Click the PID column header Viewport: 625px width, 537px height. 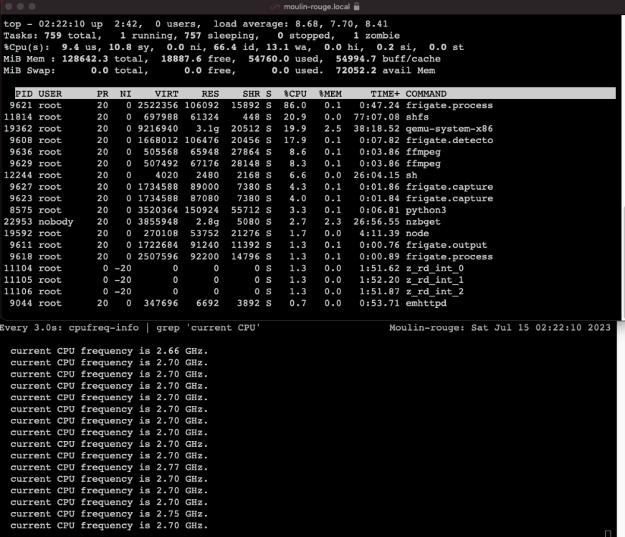click(24, 94)
